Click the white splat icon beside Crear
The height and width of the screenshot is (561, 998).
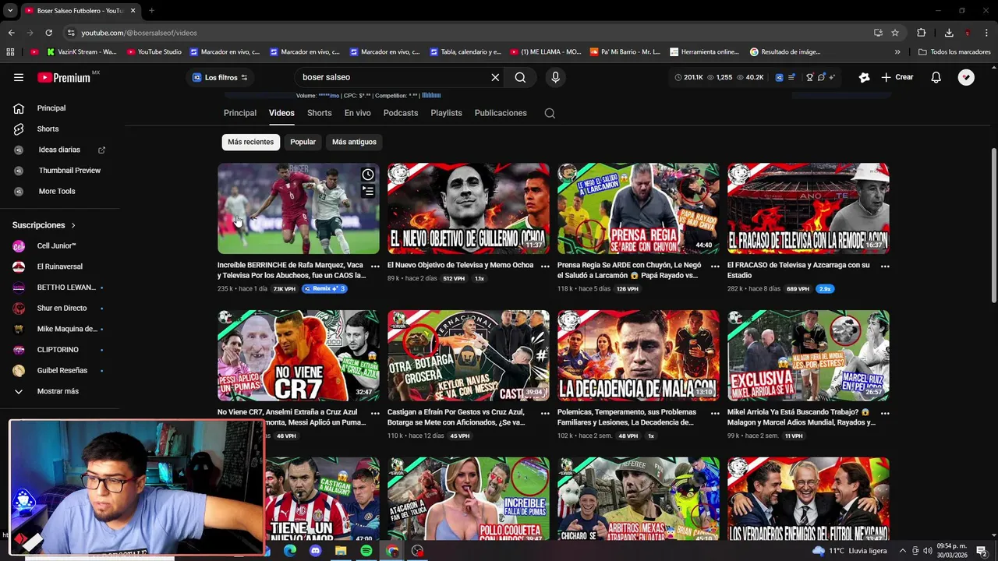[864, 77]
